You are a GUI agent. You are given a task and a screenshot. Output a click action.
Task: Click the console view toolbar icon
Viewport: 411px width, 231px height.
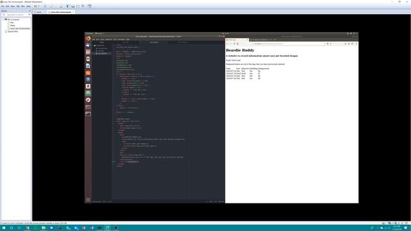click(x=89, y=6)
